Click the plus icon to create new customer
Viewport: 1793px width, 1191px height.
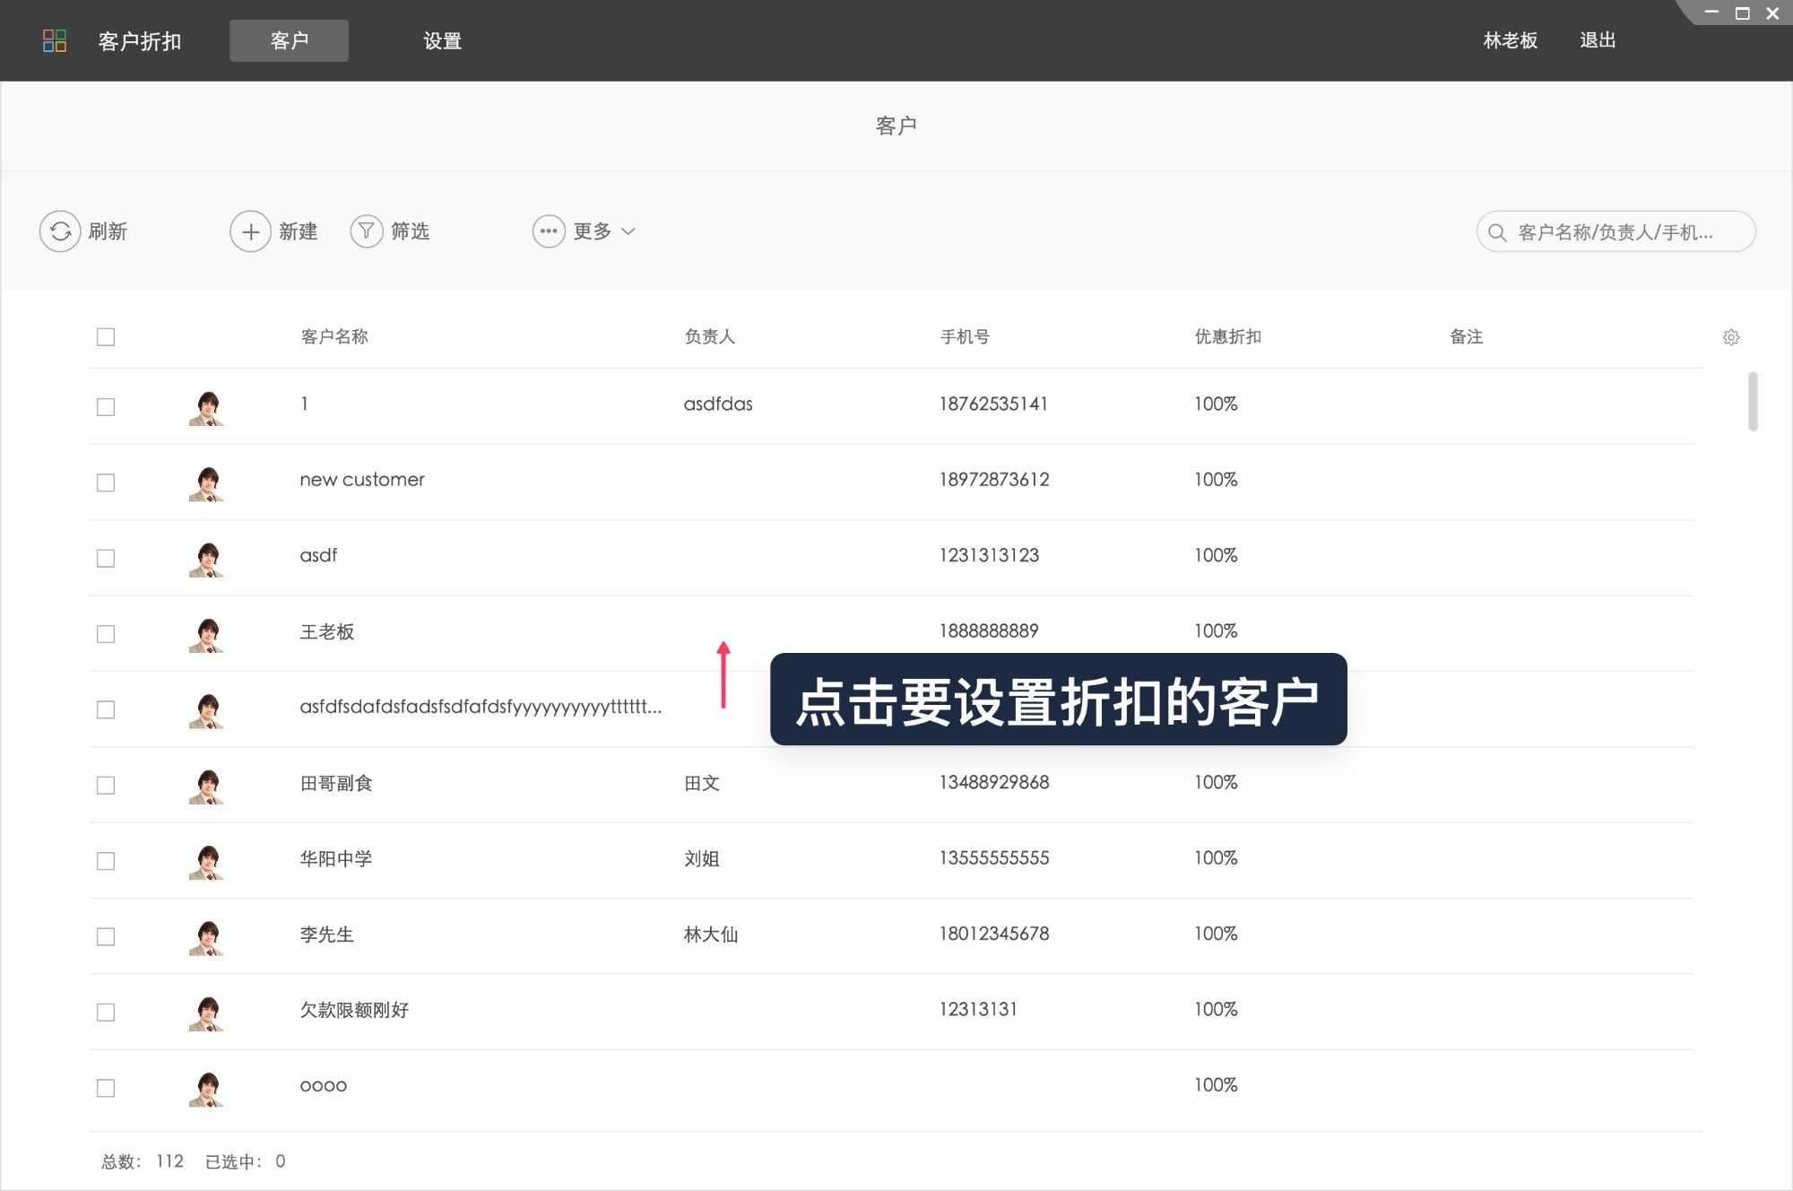click(x=250, y=231)
